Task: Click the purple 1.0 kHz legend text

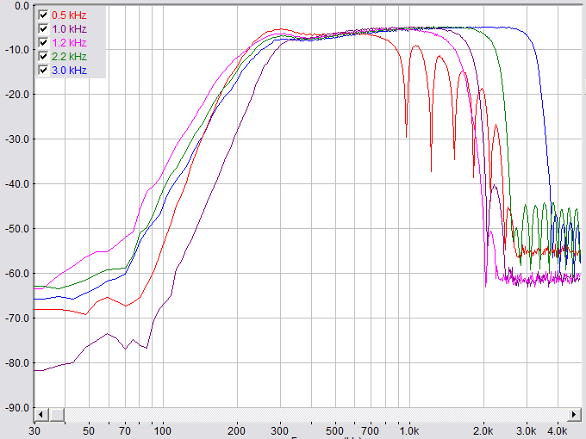Action: click(69, 28)
